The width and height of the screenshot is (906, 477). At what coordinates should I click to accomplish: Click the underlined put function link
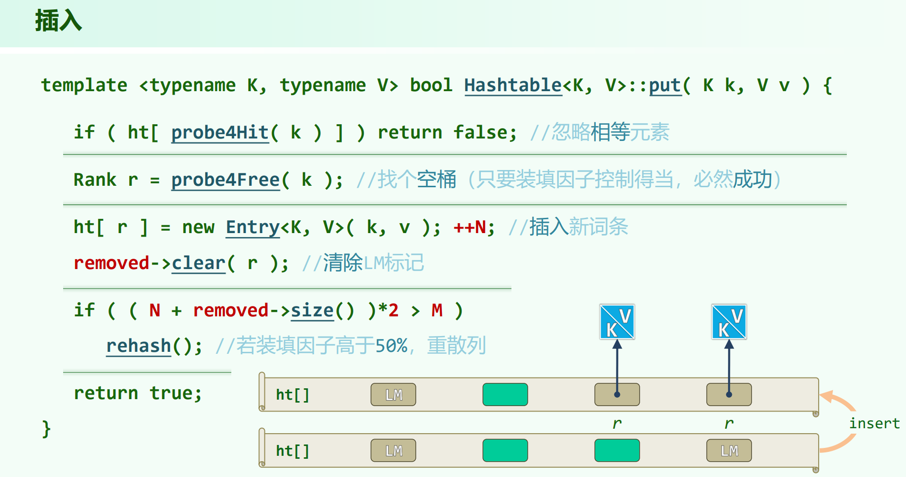[x=665, y=85]
